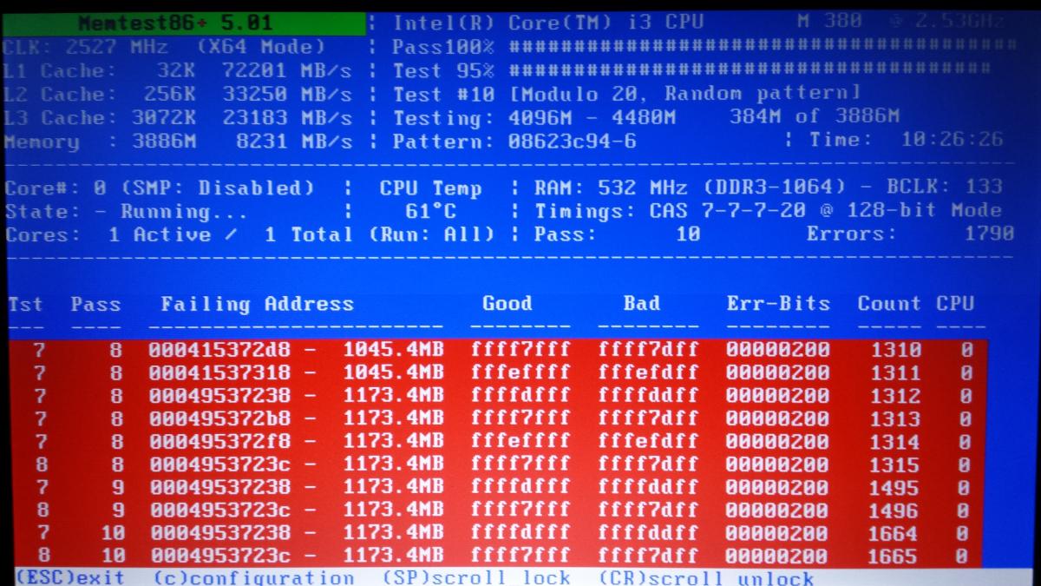Click error count value 1313
This screenshot has height=586, width=1041.
(x=894, y=418)
